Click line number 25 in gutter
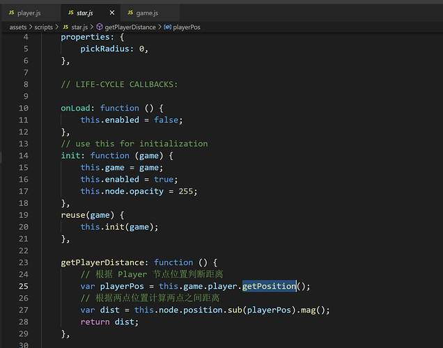The height and width of the screenshot is (348, 443). 24,286
